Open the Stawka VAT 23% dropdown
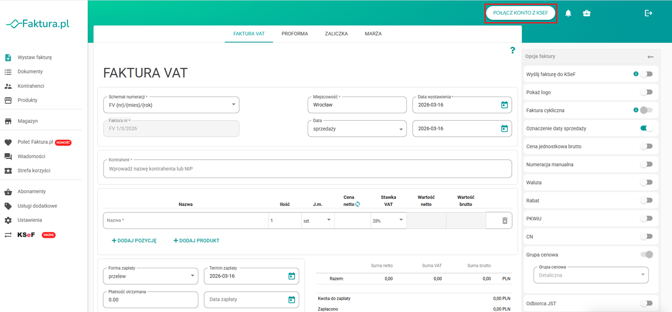The width and height of the screenshot is (672, 312). (x=388, y=220)
